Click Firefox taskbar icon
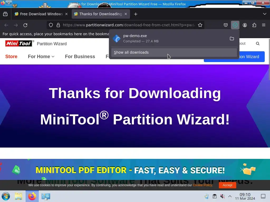 (32, 196)
